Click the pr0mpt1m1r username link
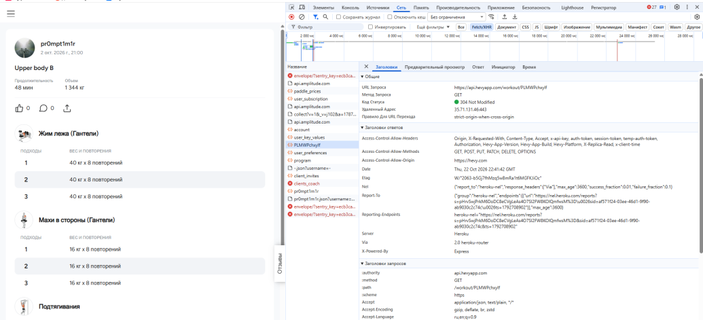 [58, 43]
